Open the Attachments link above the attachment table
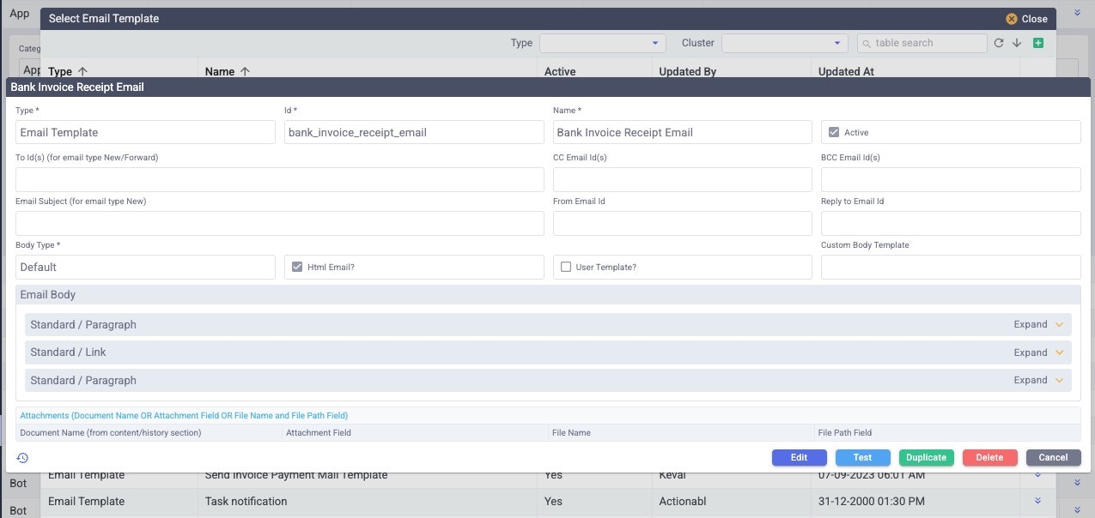Viewport: 1095px width, 518px height. coord(183,415)
